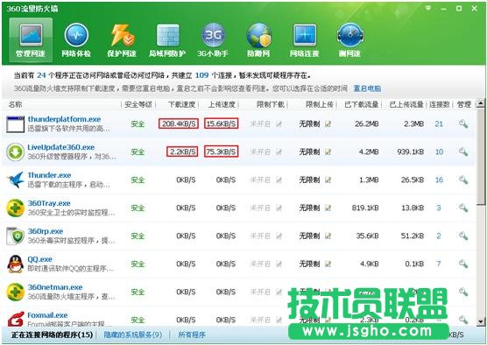This screenshot has height=345, width=487.
Task: Open the 防蹭网 tool
Action: coord(258,39)
